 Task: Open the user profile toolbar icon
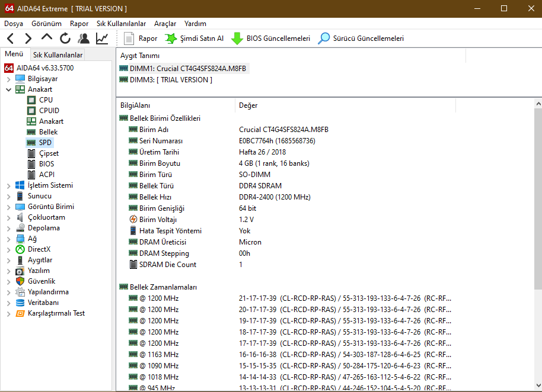tap(84, 38)
